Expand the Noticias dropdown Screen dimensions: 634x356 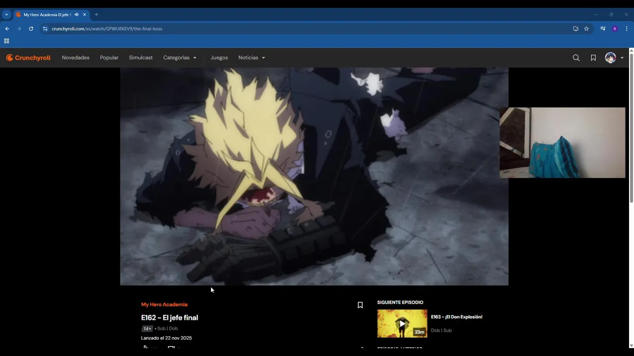tap(252, 58)
